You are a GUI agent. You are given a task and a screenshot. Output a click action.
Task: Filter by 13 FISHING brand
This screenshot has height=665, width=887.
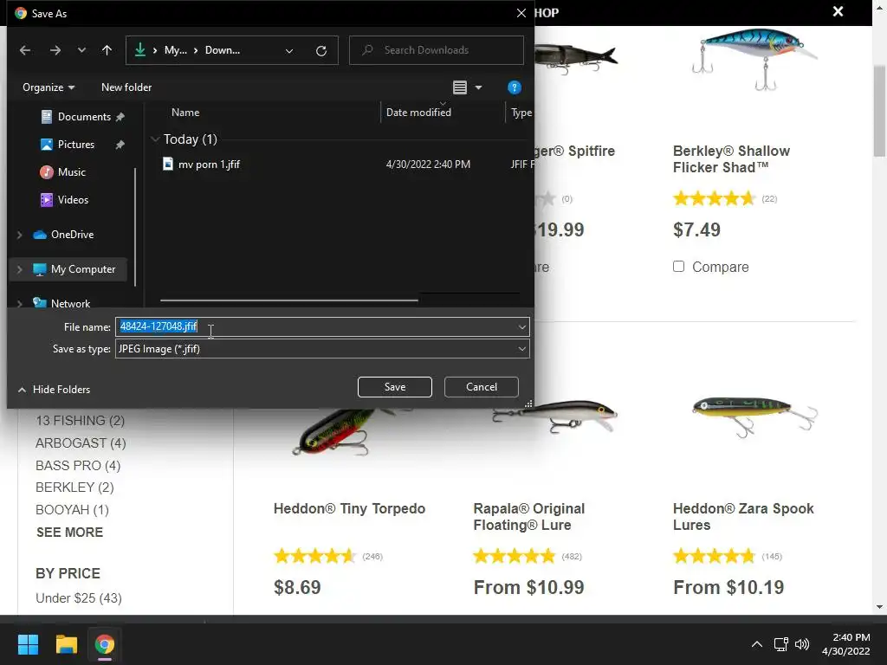(x=80, y=421)
